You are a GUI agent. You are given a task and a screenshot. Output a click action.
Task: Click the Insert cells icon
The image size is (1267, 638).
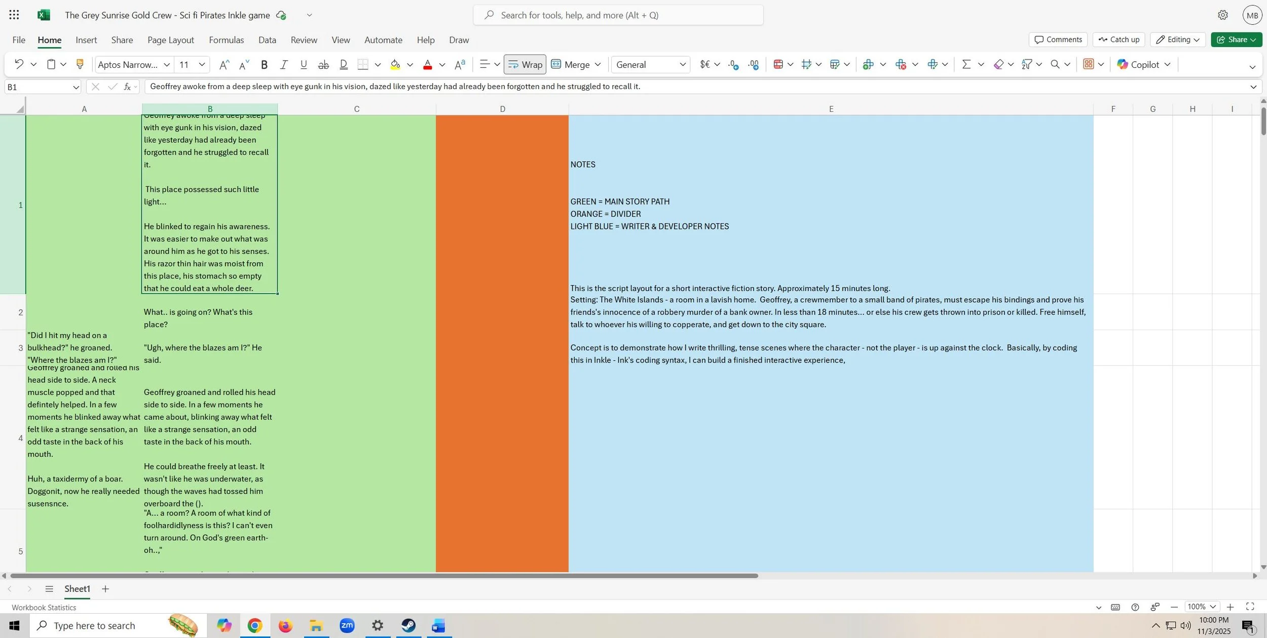(x=868, y=64)
